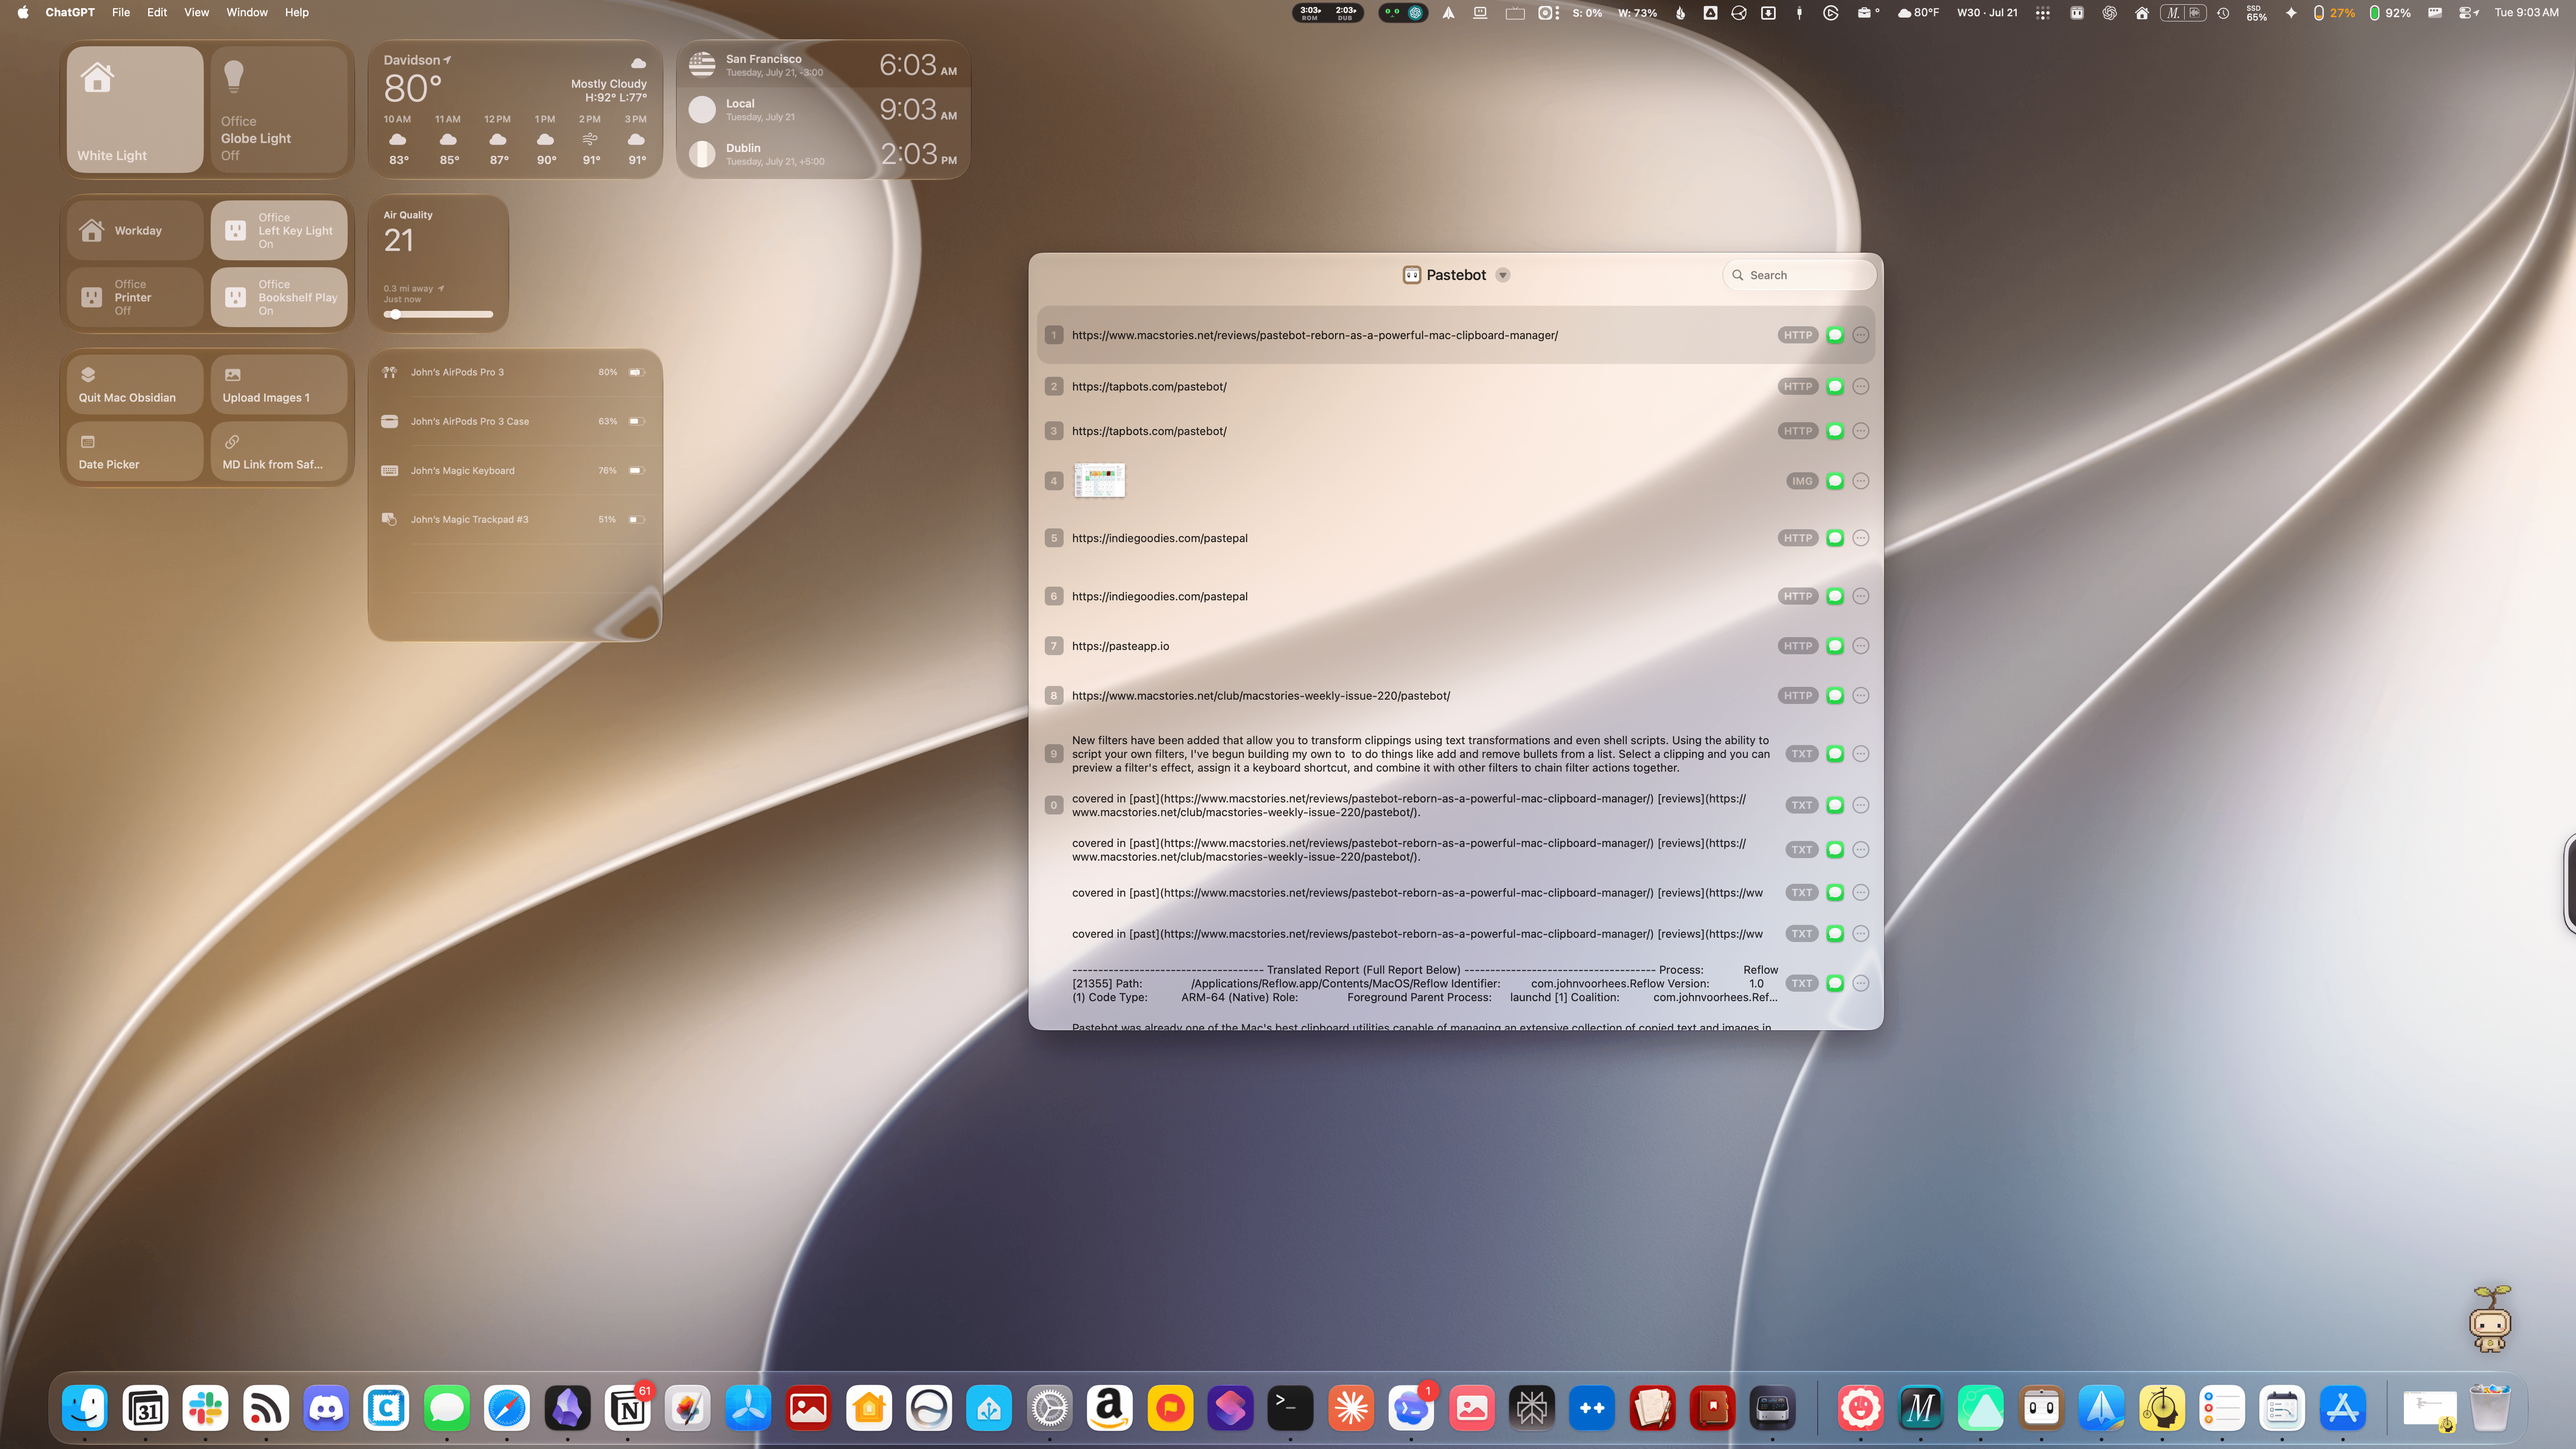This screenshot has height=1449, width=2576.
Task: Open the Edit menu
Action: coord(157,13)
